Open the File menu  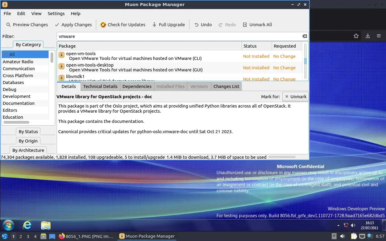(x=7, y=14)
